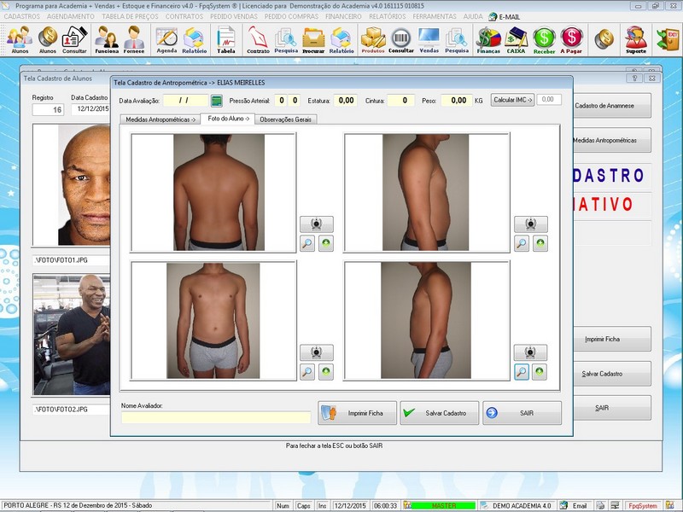
Task: Click the Cintura value field
Action: point(400,101)
